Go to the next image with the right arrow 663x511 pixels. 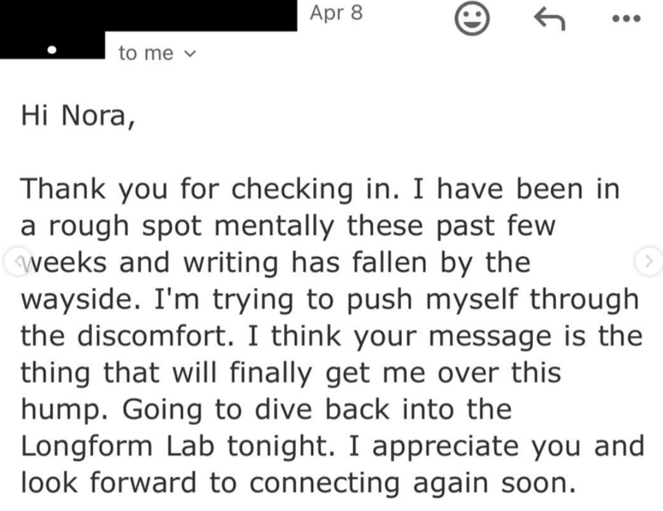tap(650, 262)
